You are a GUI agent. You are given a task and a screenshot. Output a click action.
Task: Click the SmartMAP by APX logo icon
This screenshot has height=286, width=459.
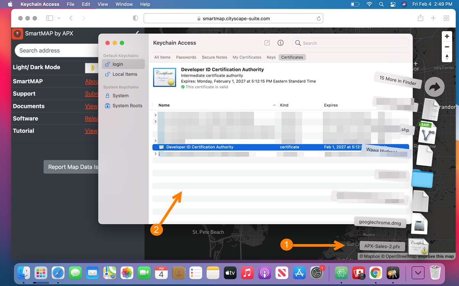click(17, 34)
